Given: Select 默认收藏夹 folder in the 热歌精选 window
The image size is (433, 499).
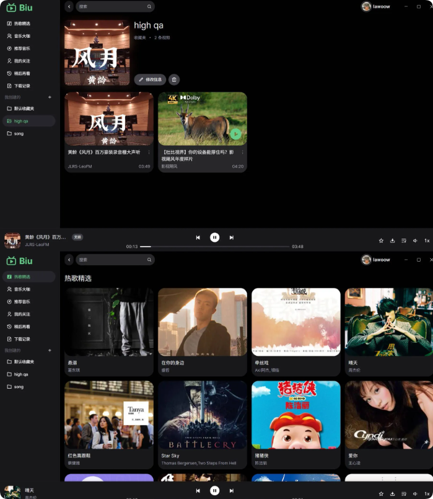Looking at the screenshot, I should click(21, 362).
